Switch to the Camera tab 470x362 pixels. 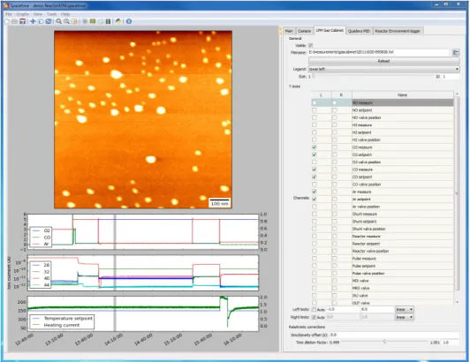(x=304, y=31)
